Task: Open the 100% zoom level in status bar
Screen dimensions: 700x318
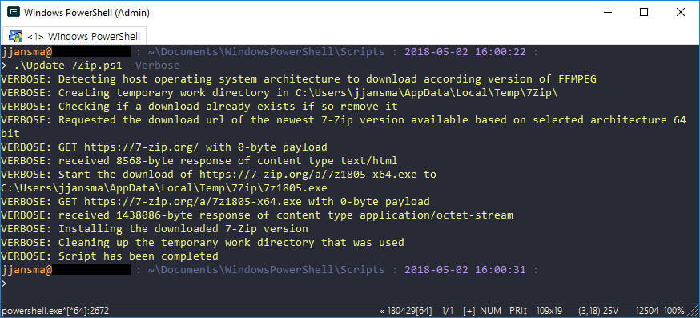Action: 674,311
